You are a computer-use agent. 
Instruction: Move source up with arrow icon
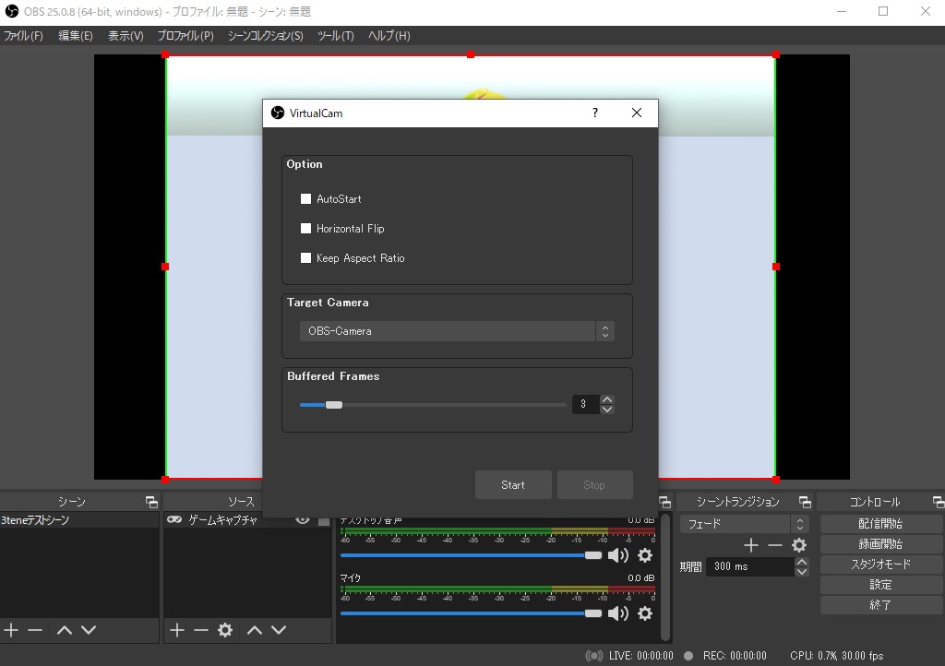coord(255,630)
